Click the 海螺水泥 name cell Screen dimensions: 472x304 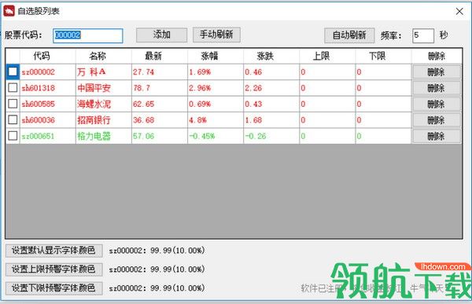pos(104,104)
